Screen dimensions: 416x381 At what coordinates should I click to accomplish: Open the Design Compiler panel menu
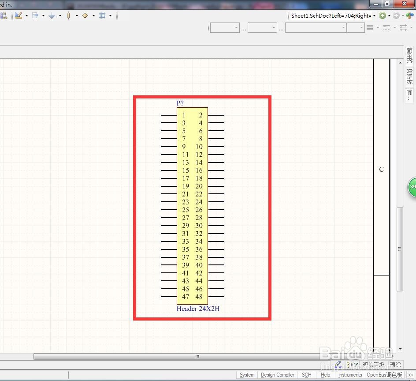point(277,375)
